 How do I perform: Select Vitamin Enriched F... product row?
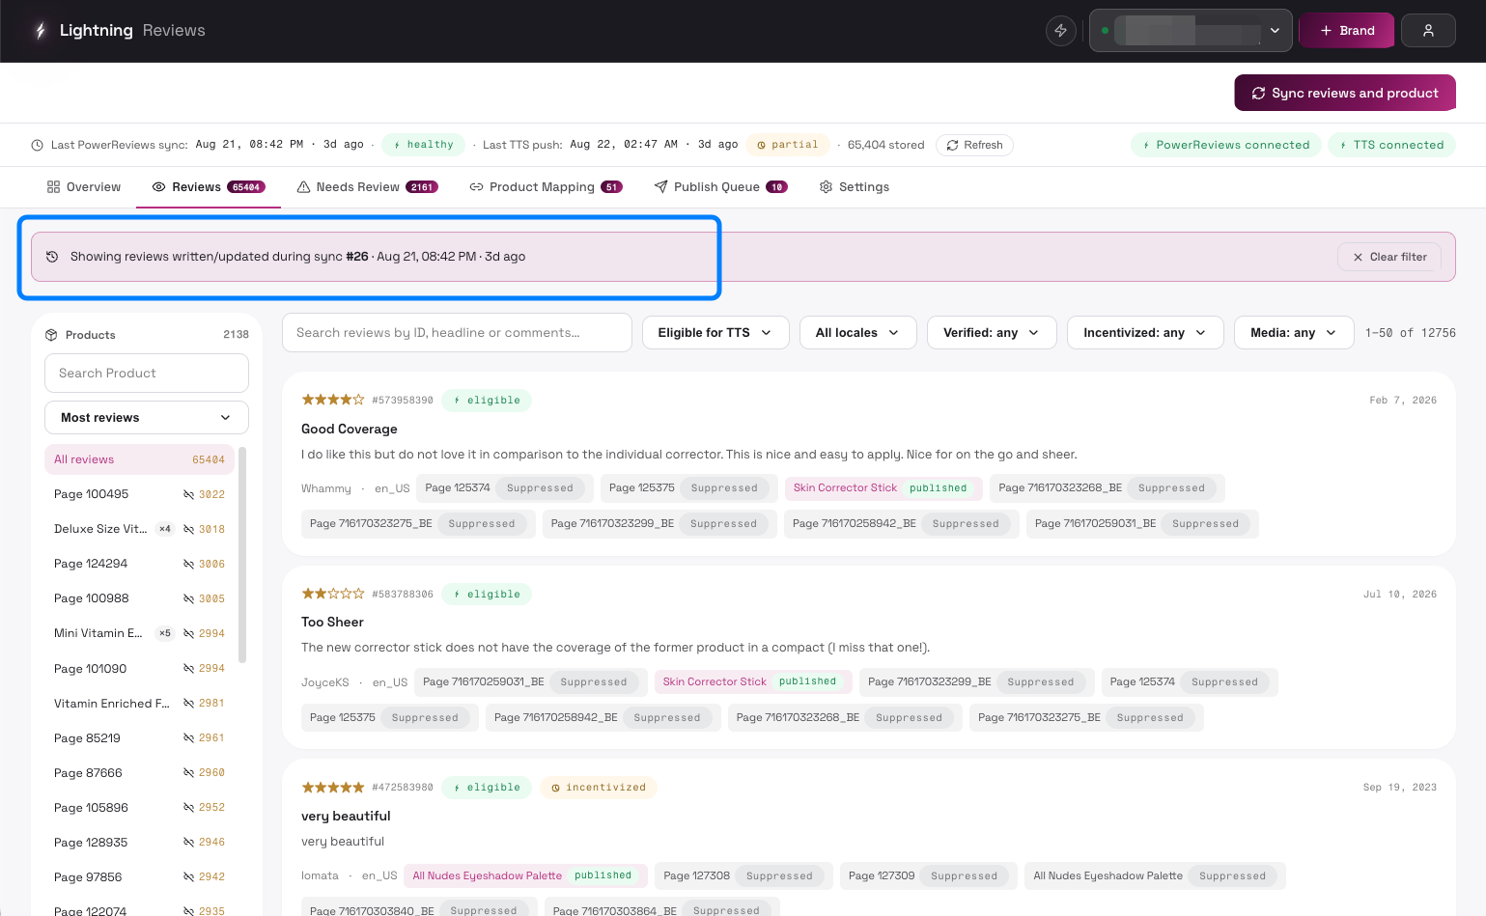pos(140,703)
